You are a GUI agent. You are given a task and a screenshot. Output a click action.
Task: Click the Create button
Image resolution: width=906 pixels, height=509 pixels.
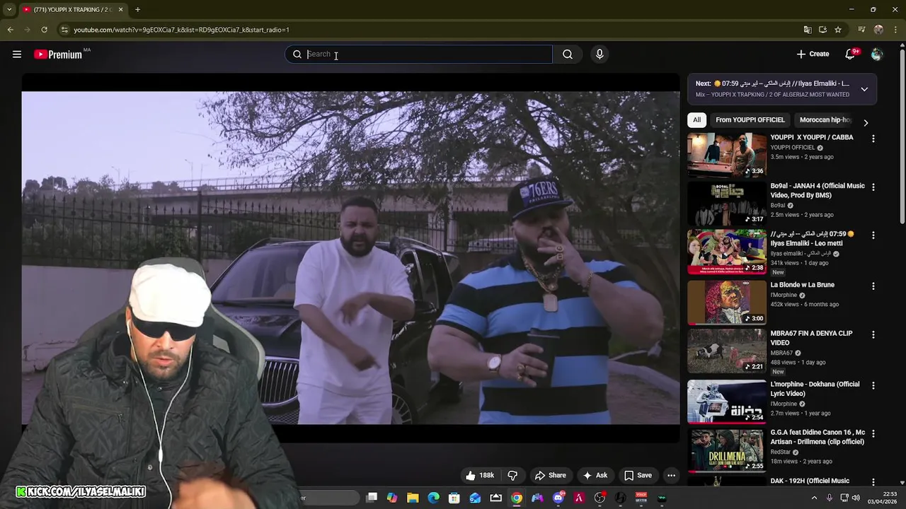813,54
